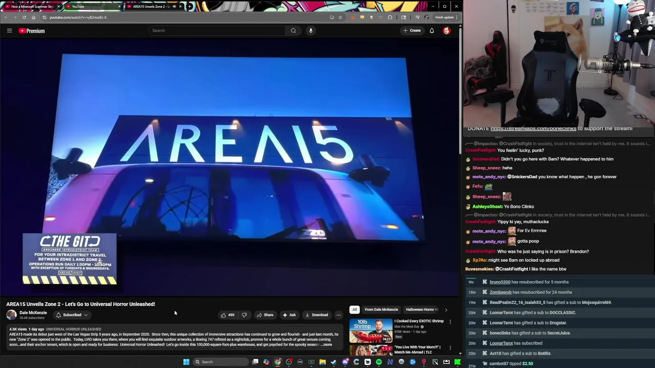Open options for You Live With Your Mom video
This screenshot has width=655, height=368.
click(450, 348)
